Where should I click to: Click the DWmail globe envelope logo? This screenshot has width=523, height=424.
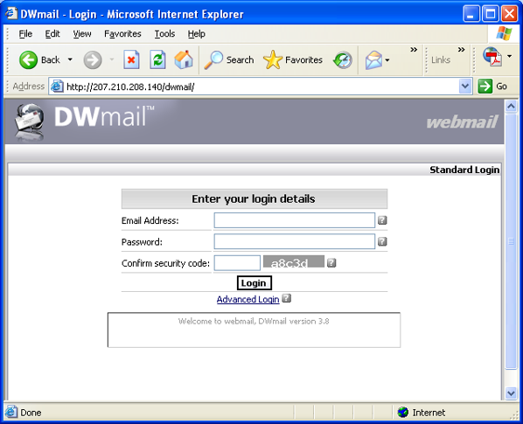coord(30,122)
